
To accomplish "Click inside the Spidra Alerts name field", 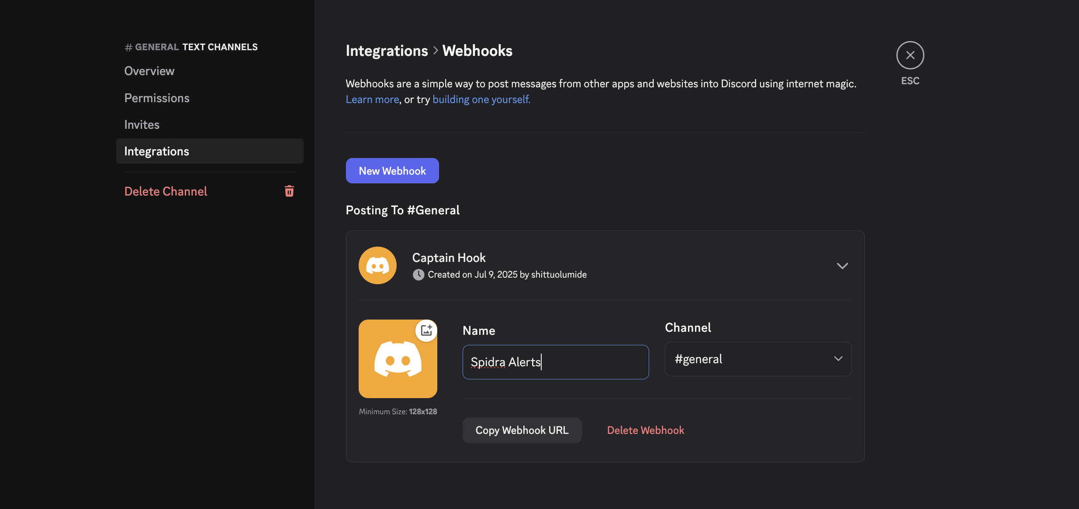I will coord(555,362).
